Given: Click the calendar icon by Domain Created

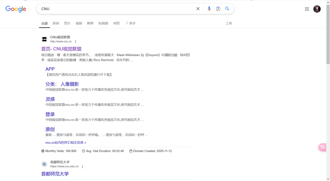Looking at the screenshot, I should coord(131,151).
